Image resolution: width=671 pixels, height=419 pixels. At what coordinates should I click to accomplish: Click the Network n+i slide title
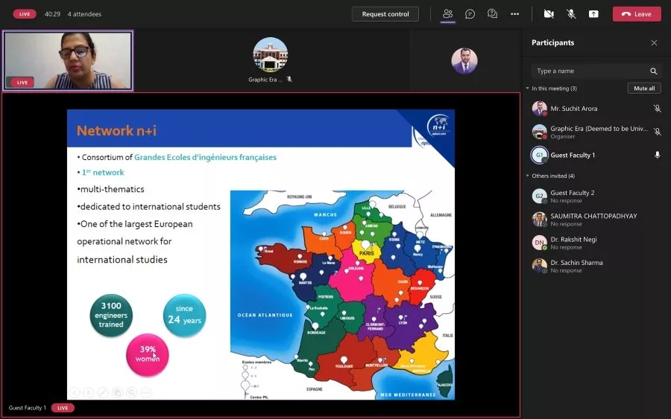pos(116,130)
